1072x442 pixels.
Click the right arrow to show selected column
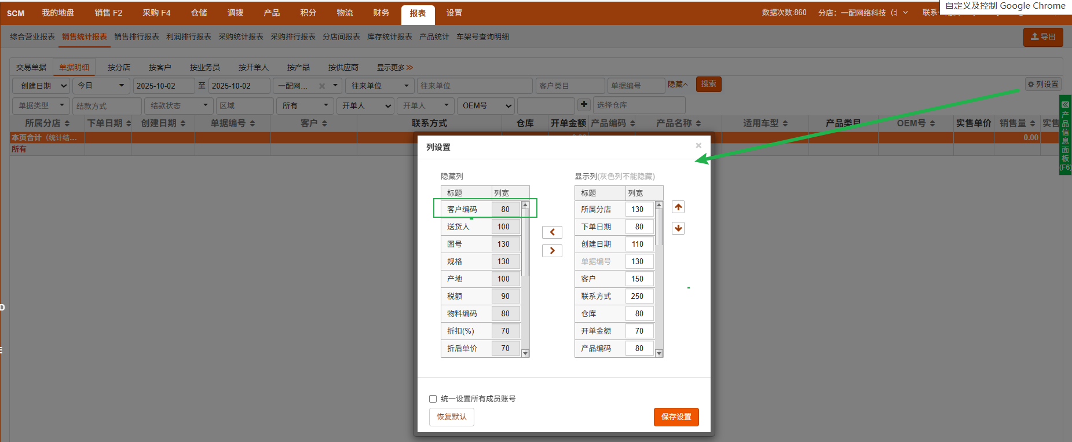[x=552, y=251]
